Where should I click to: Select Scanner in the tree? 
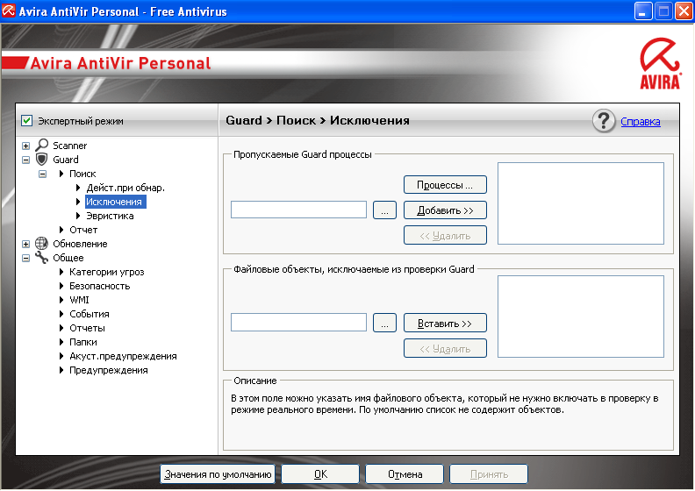69,146
